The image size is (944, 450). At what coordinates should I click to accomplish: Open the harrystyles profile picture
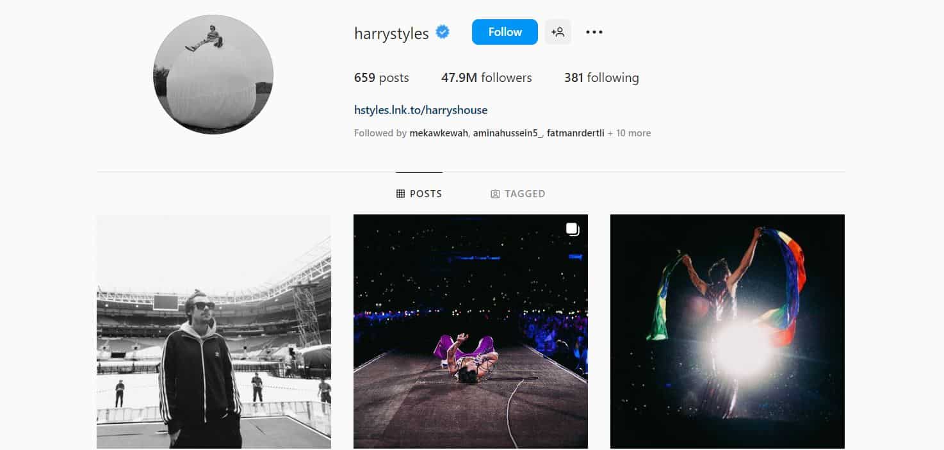coord(213,74)
